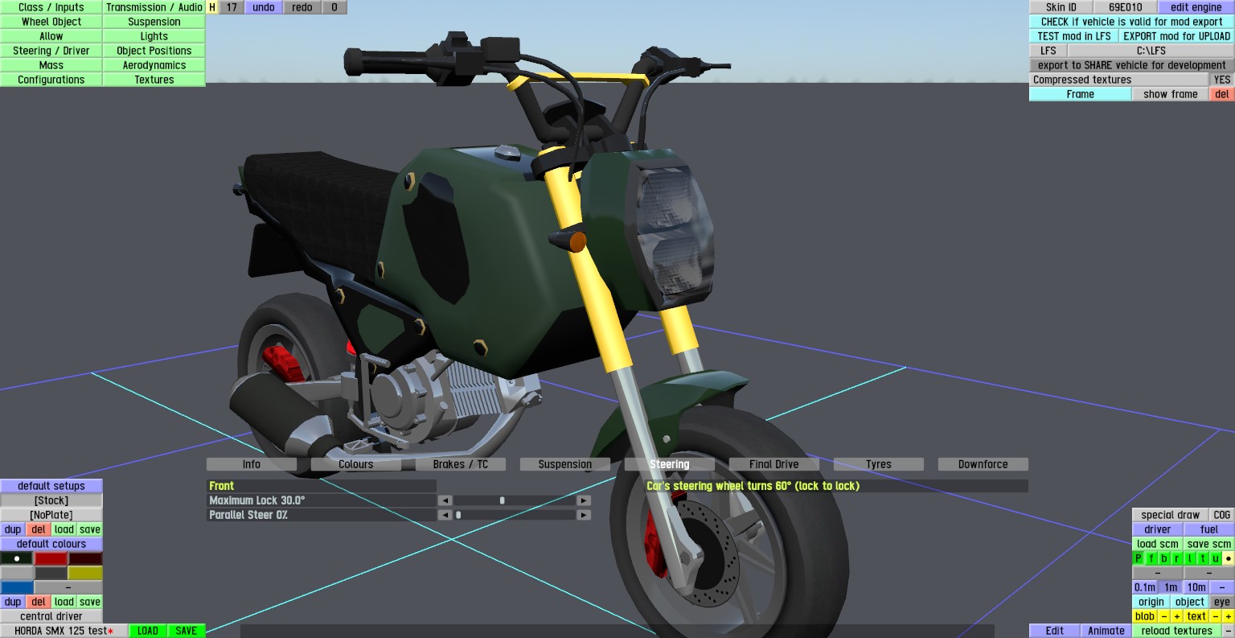Click the edit engine button
Screen dimensions: 1235x638
coord(1196,7)
